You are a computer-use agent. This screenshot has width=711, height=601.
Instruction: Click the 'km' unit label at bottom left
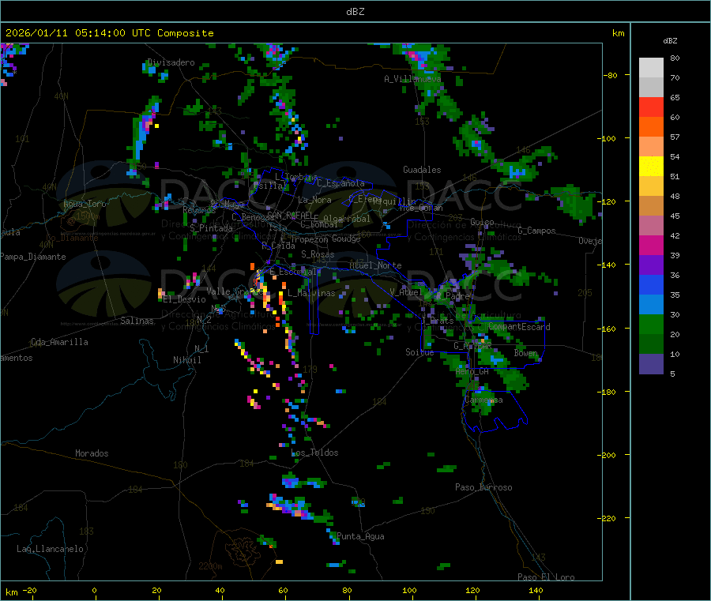11,592
